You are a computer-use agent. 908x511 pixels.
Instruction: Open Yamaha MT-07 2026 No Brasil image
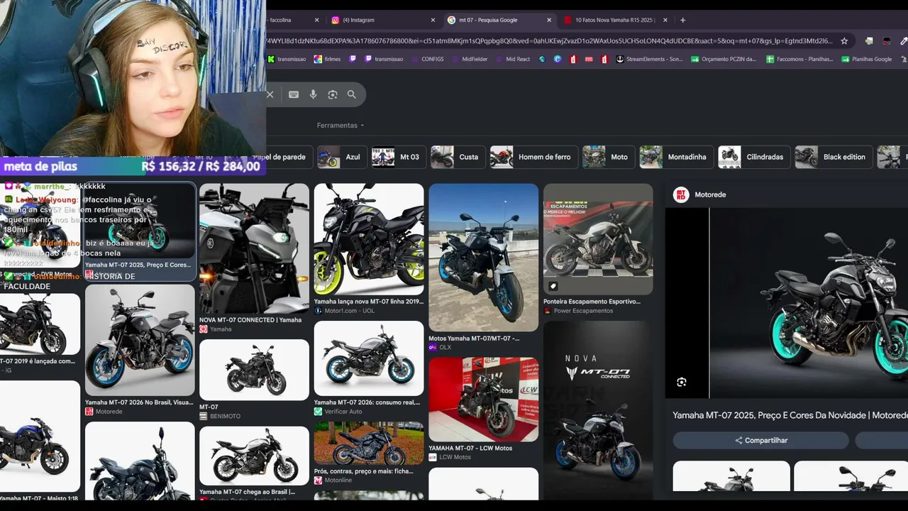coord(140,340)
